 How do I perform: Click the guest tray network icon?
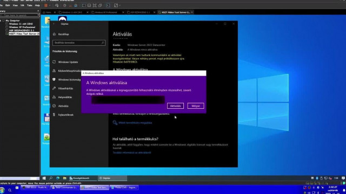pyautogui.click(x=325, y=178)
